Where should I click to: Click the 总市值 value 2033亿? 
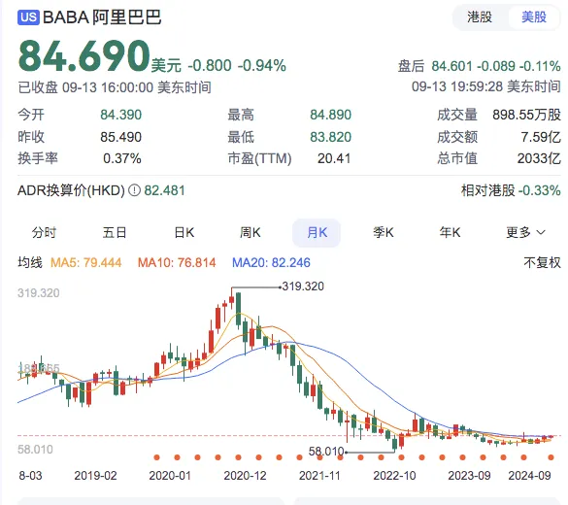tap(539, 158)
